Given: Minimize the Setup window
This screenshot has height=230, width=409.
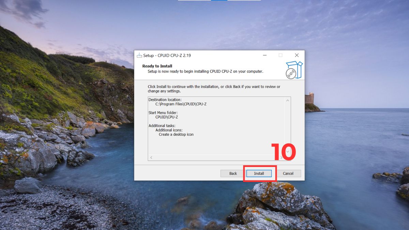Looking at the screenshot, I should click(x=264, y=55).
